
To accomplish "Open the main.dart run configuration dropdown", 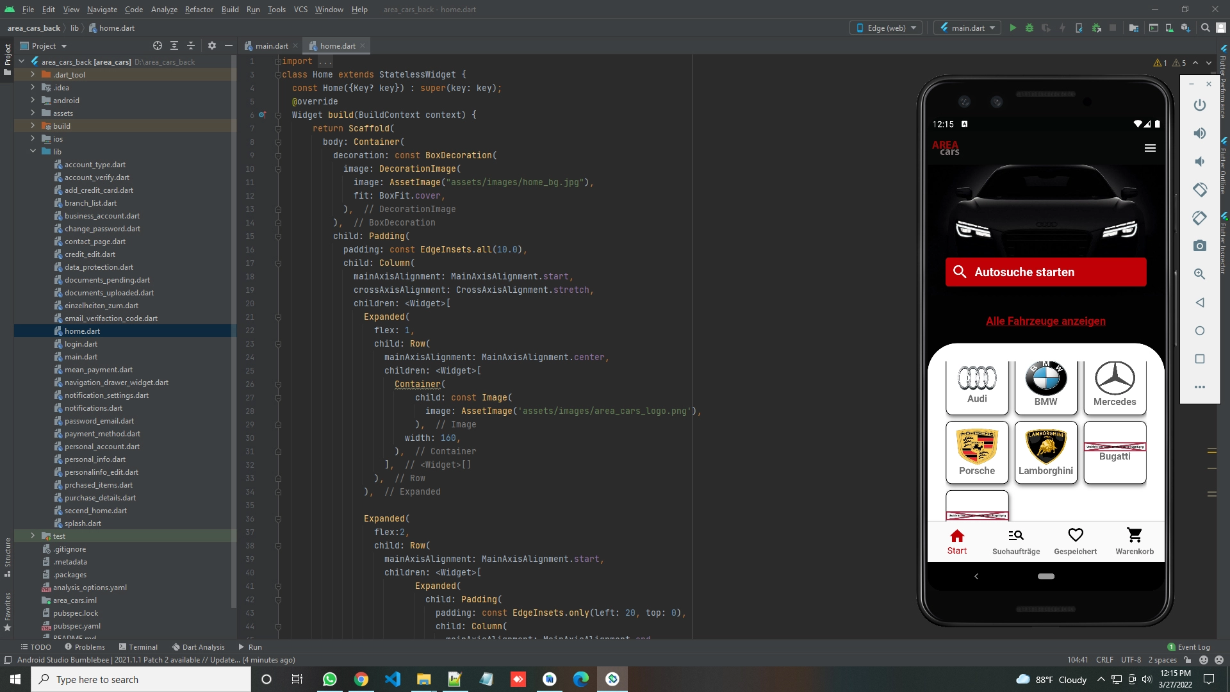I will point(967,28).
